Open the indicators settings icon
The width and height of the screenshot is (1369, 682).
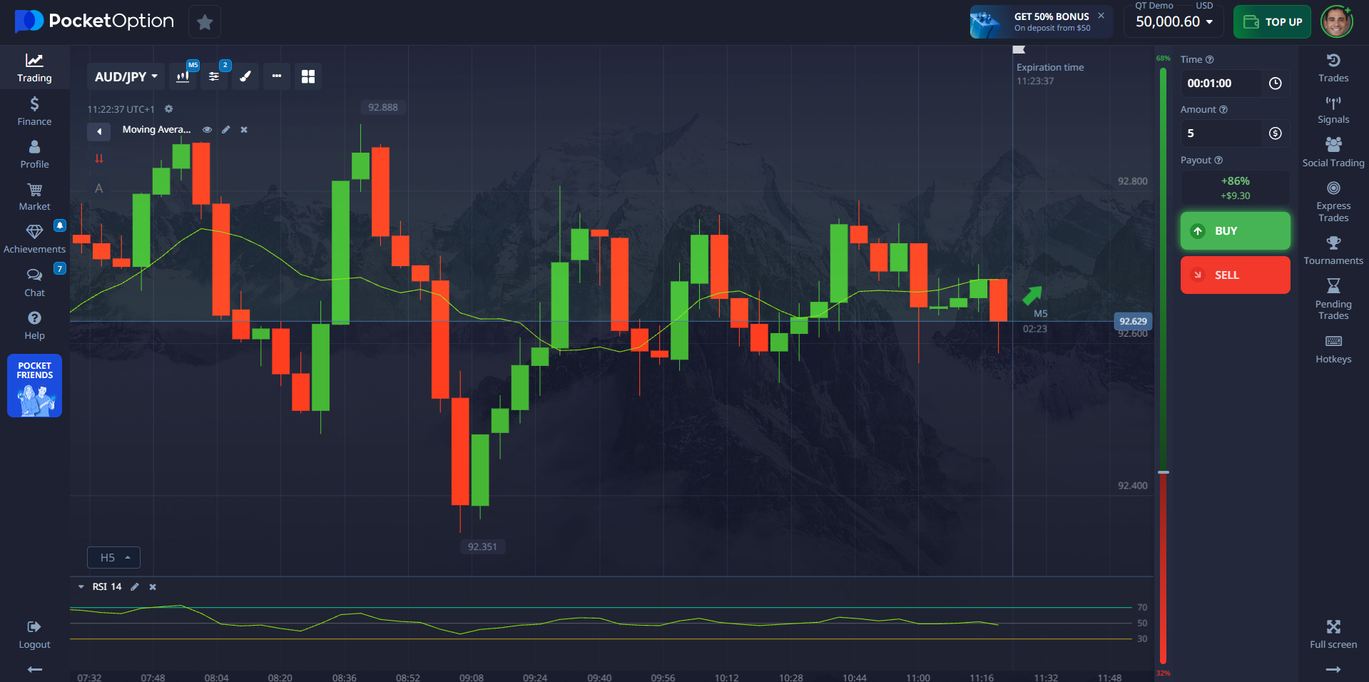(214, 76)
